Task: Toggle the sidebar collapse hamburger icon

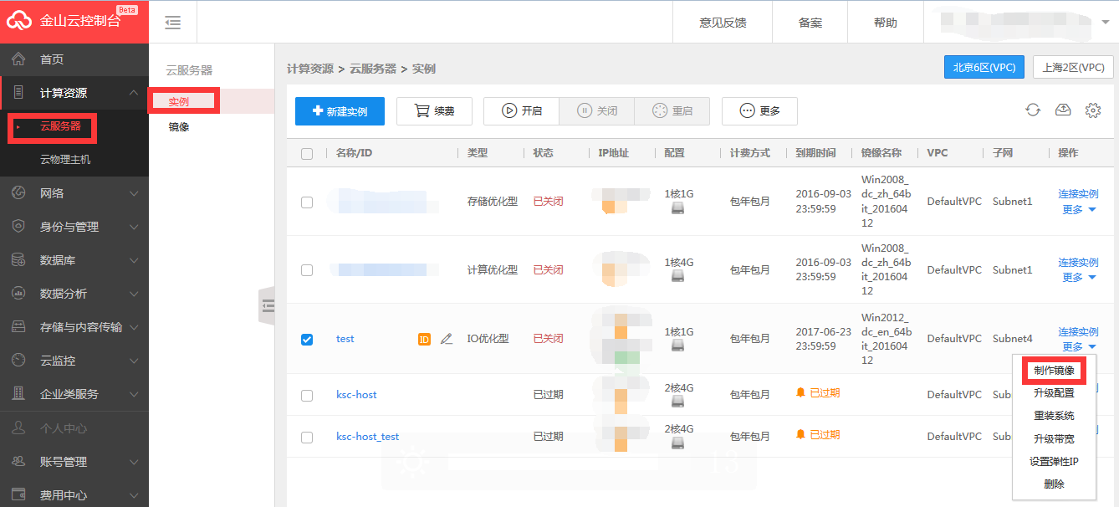Action: [x=173, y=23]
